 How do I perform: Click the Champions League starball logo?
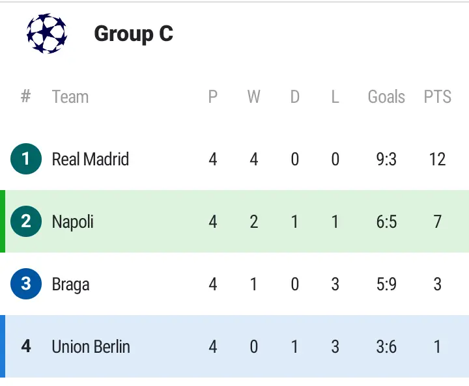click(46, 34)
